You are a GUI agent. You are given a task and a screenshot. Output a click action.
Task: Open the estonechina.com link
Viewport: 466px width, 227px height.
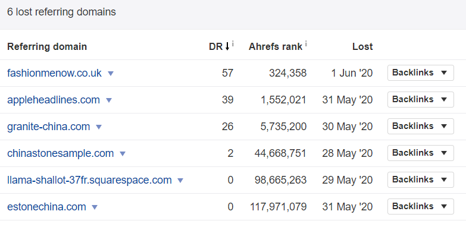coord(46,207)
